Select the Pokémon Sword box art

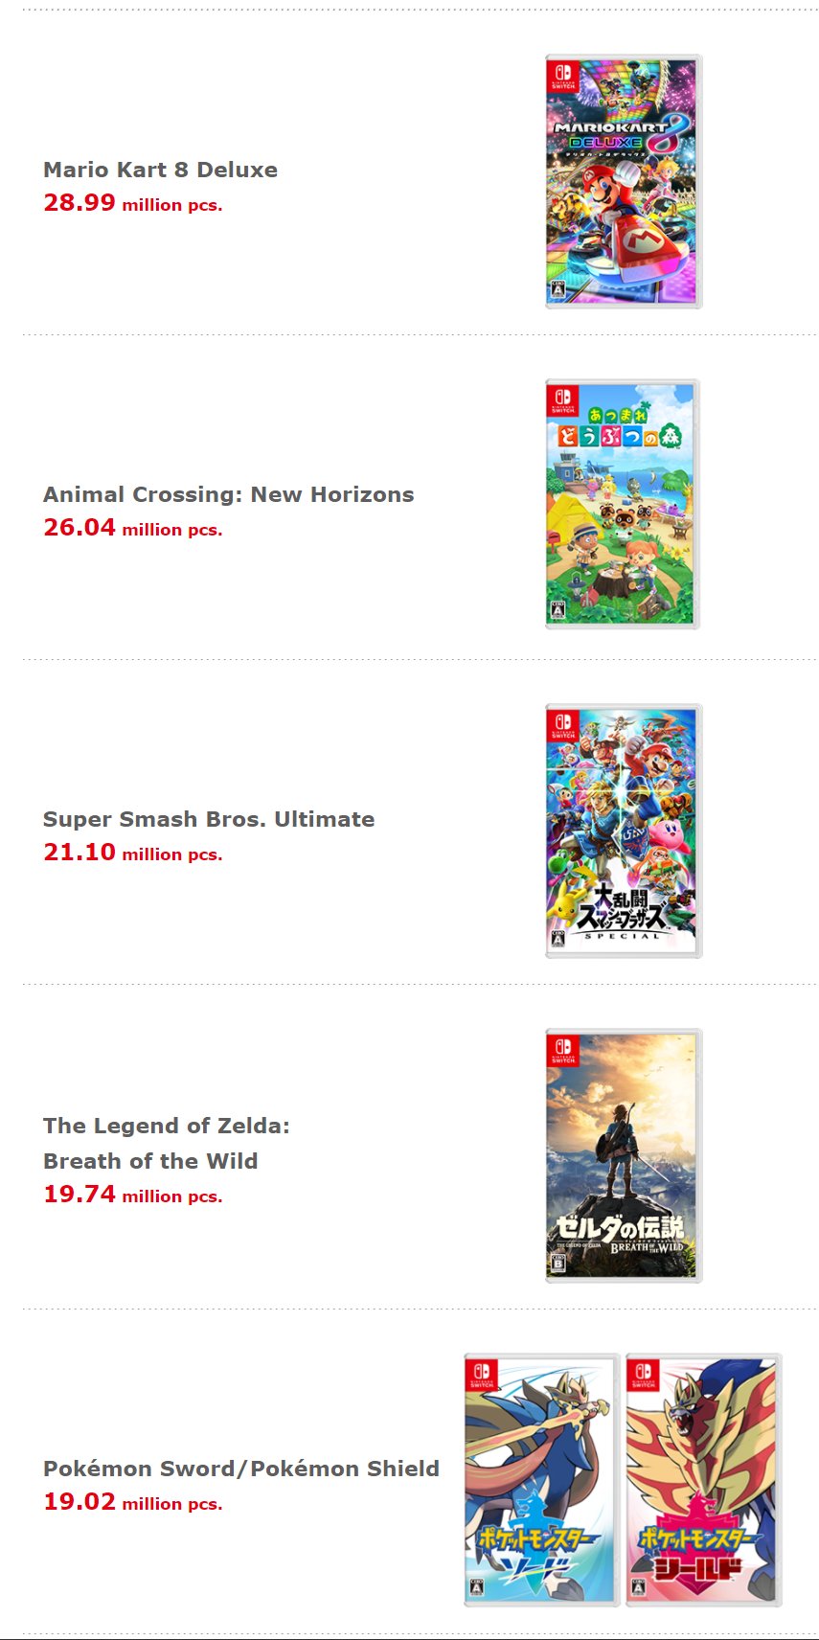pos(542,1480)
